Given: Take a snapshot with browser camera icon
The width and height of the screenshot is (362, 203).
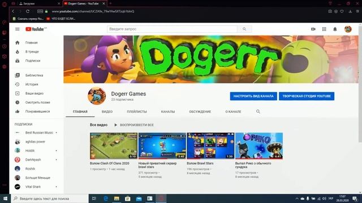Looking at the screenshot, I should [x=330, y=11].
